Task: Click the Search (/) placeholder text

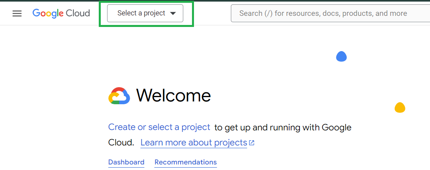Action: 323,13
